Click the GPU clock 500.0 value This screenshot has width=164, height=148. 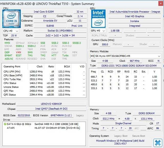[105, 44]
